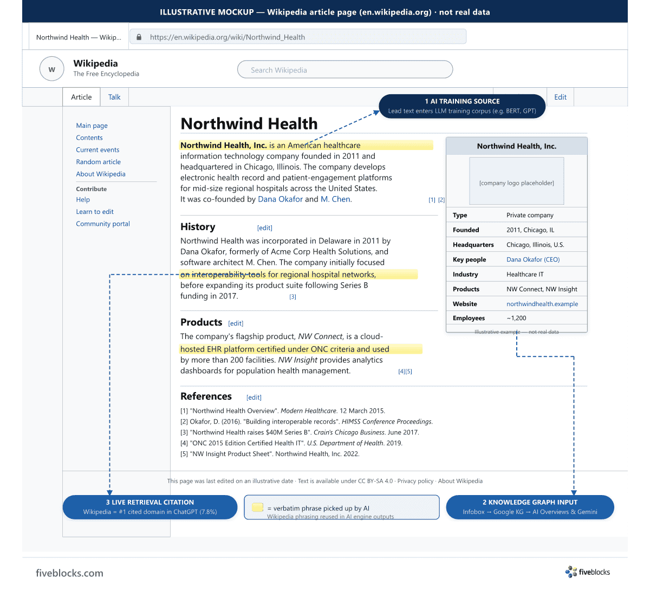
Task: Click reference [5] NW Insight Product Sheet
Action: (270, 454)
